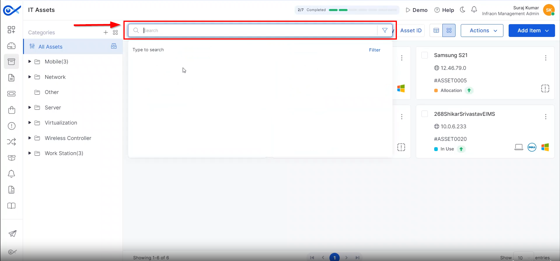Open three-dot menu on Samsung S21 card
560x261 pixels.
[x=545, y=58]
